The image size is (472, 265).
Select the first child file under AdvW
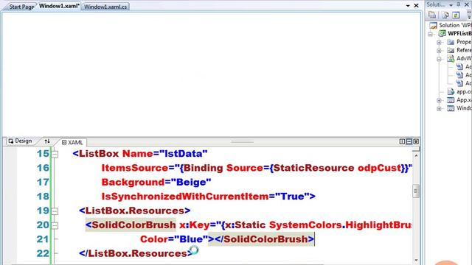click(x=464, y=67)
